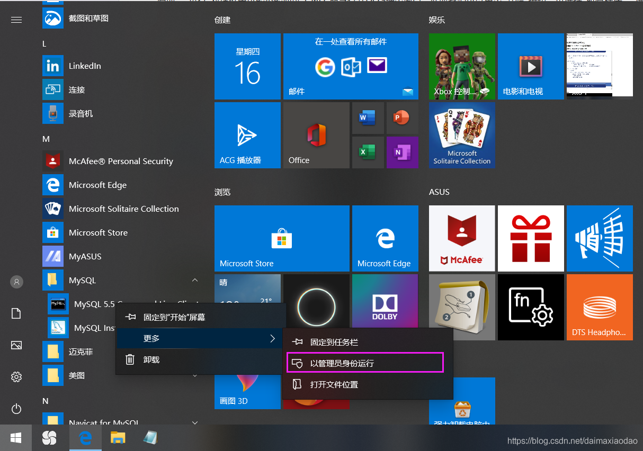Open the document screenshot thumbnail tile
The image size is (643, 451).
(x=600, y=66)
